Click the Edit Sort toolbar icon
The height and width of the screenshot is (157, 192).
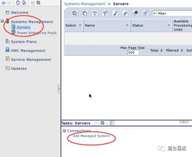click(x=95, y=13)
